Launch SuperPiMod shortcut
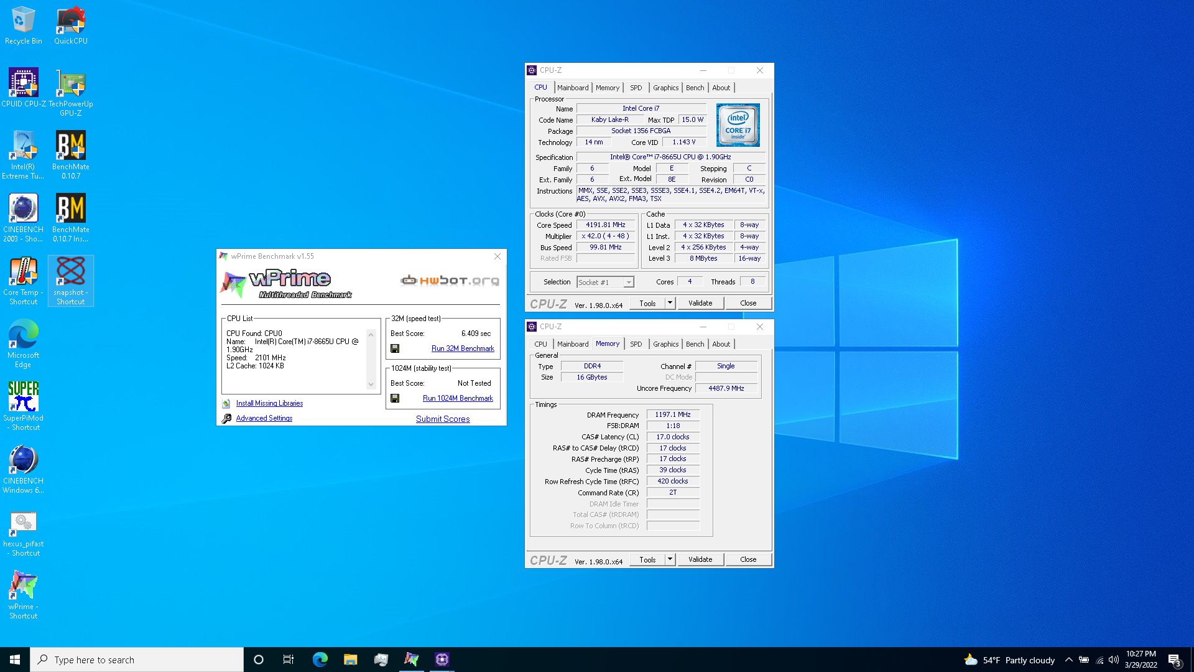The height and width of the screenshot is (672, 1194). [23, 406]
